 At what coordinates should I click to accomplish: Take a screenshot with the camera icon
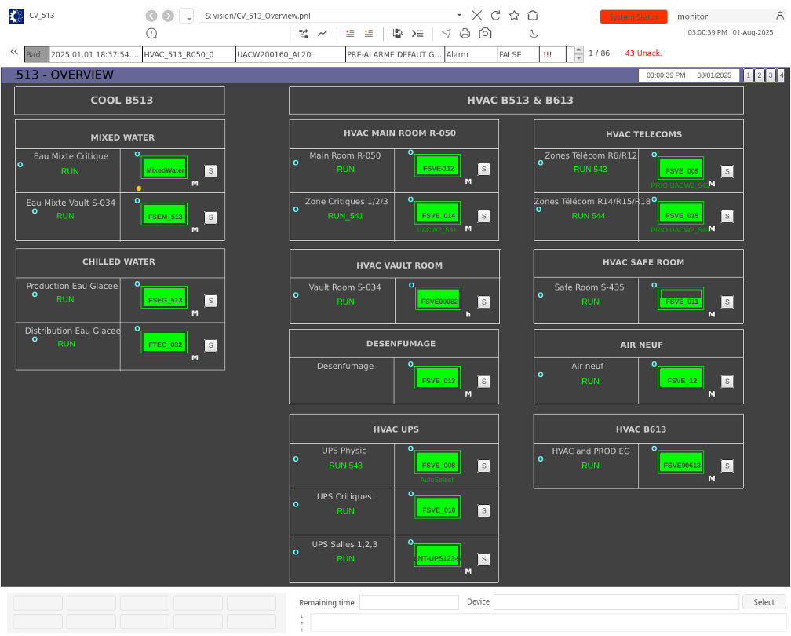pyautogui.click(x=485, y=34)
